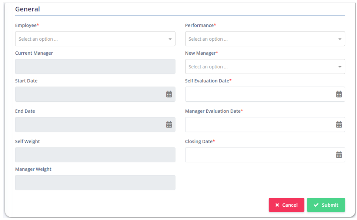The image size is (357, 220).
Task: Open the Performance select box
Action: point(265,39)
